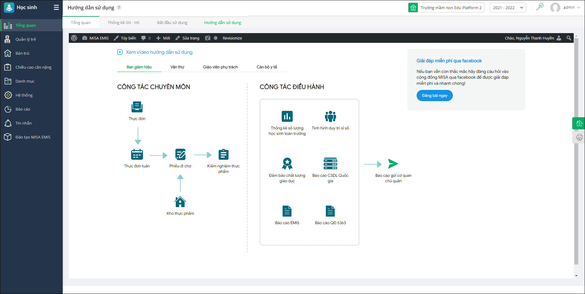
Task: Click the Phiếu đi chợ icon
Action: tap(180, 155)
